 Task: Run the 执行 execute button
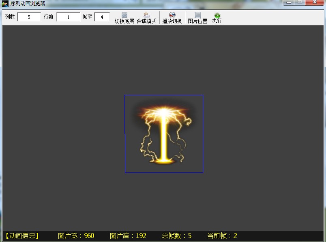point(217,18)
